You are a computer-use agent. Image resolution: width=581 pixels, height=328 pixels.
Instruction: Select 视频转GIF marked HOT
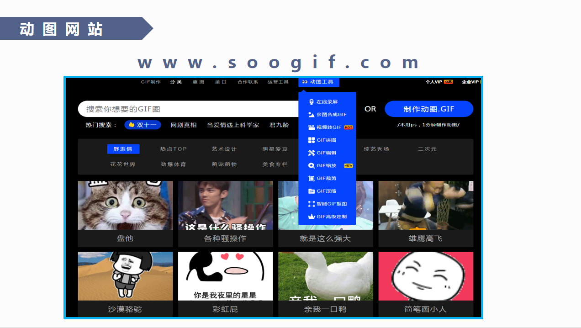(327, 127)
